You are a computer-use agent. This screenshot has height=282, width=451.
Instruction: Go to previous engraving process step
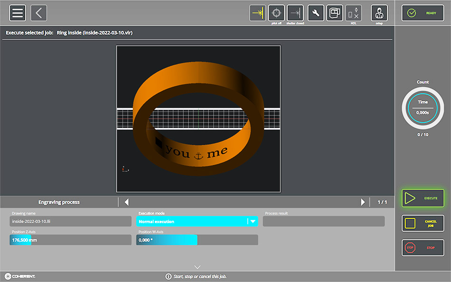click(x=126, y=202)
